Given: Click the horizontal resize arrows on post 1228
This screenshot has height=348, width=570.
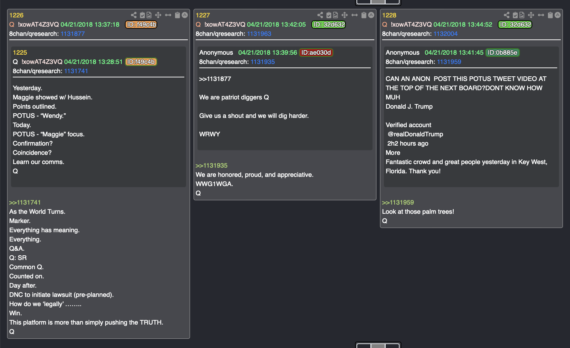Looking at the screenshot, I should tap(541, 15).
